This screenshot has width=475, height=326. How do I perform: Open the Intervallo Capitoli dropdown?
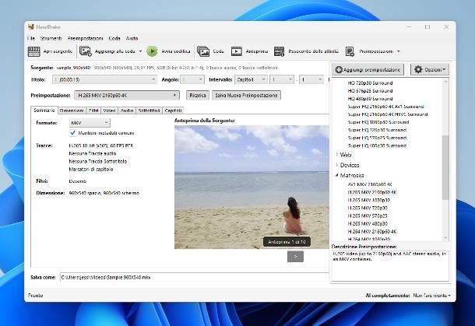tap(249, 79)
